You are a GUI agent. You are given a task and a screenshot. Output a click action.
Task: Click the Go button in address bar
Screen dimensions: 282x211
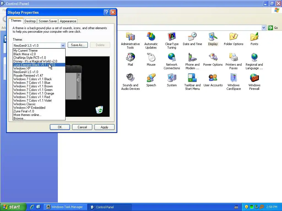[273, 28]
